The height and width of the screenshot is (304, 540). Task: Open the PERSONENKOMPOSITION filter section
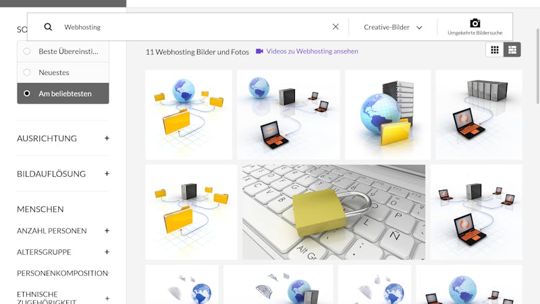point(63,273)
